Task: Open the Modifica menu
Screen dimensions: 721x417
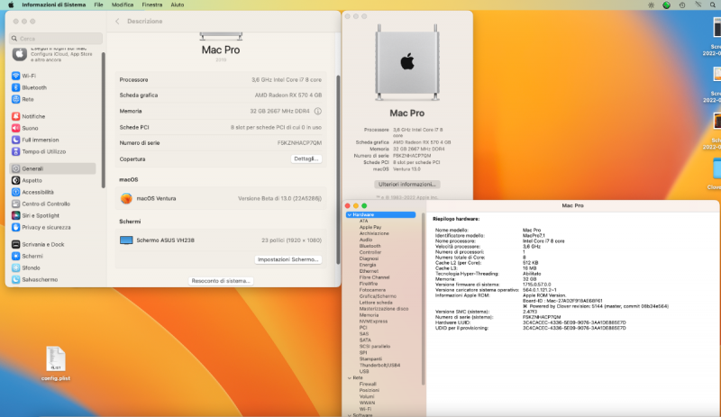Action: point(123,5)
